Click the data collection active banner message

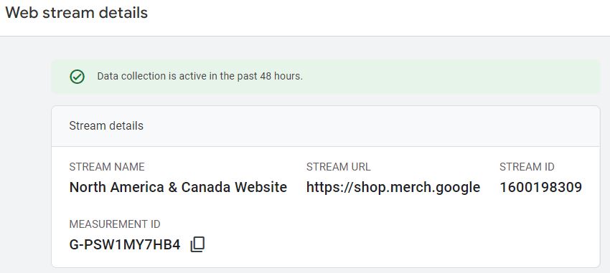(200, 76)
